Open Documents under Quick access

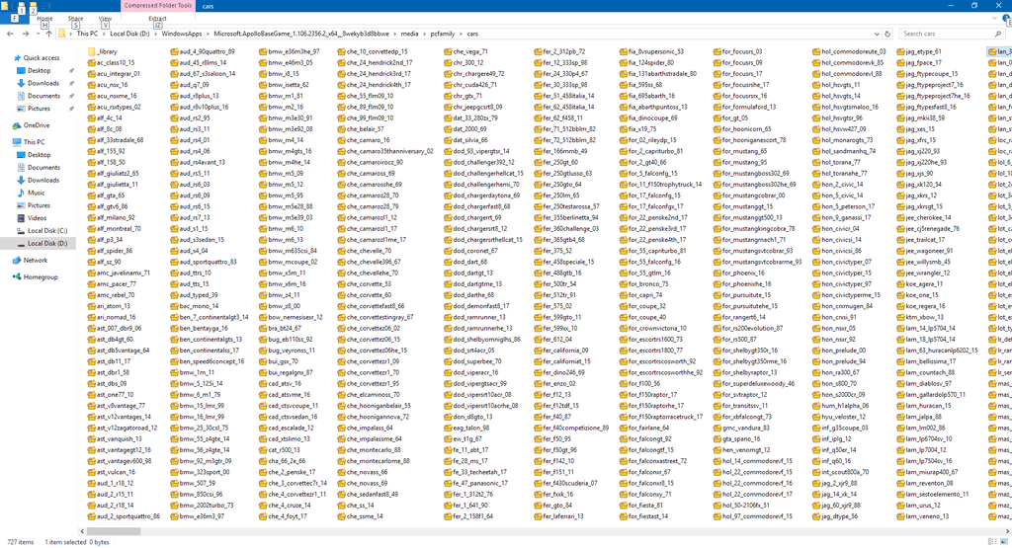point(43,96)
